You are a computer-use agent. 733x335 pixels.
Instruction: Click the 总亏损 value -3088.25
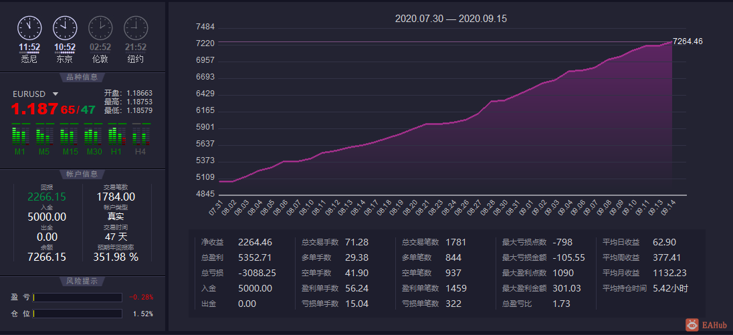point(257,273)
